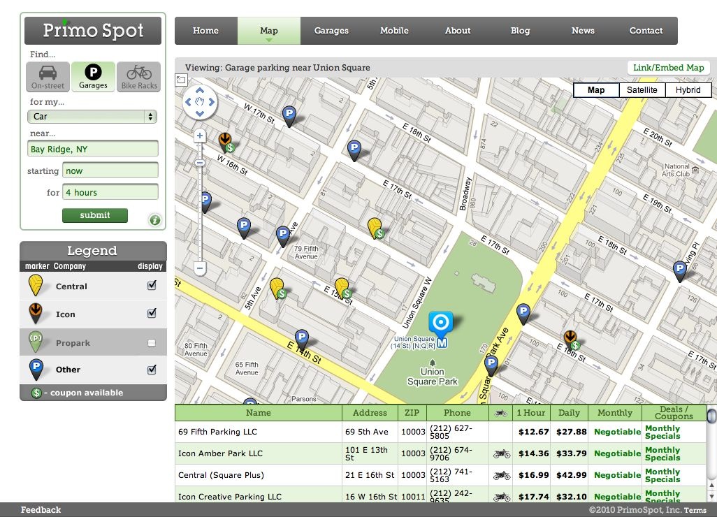This screenshot has height=517, width=717.
Task: Click the blue Union Square location marker
Action: click(440, 323)
